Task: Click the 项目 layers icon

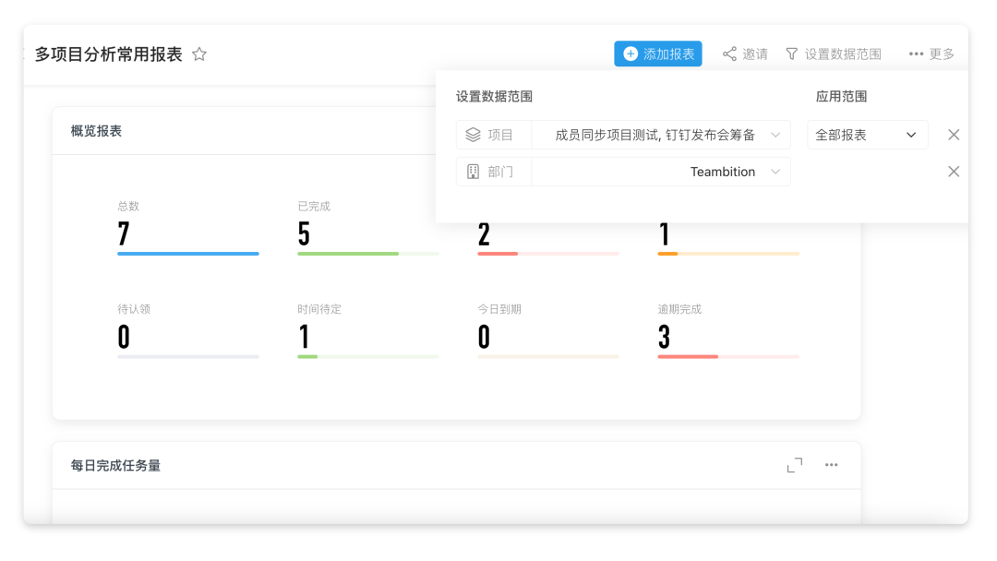Action: [x=474, y=135]
